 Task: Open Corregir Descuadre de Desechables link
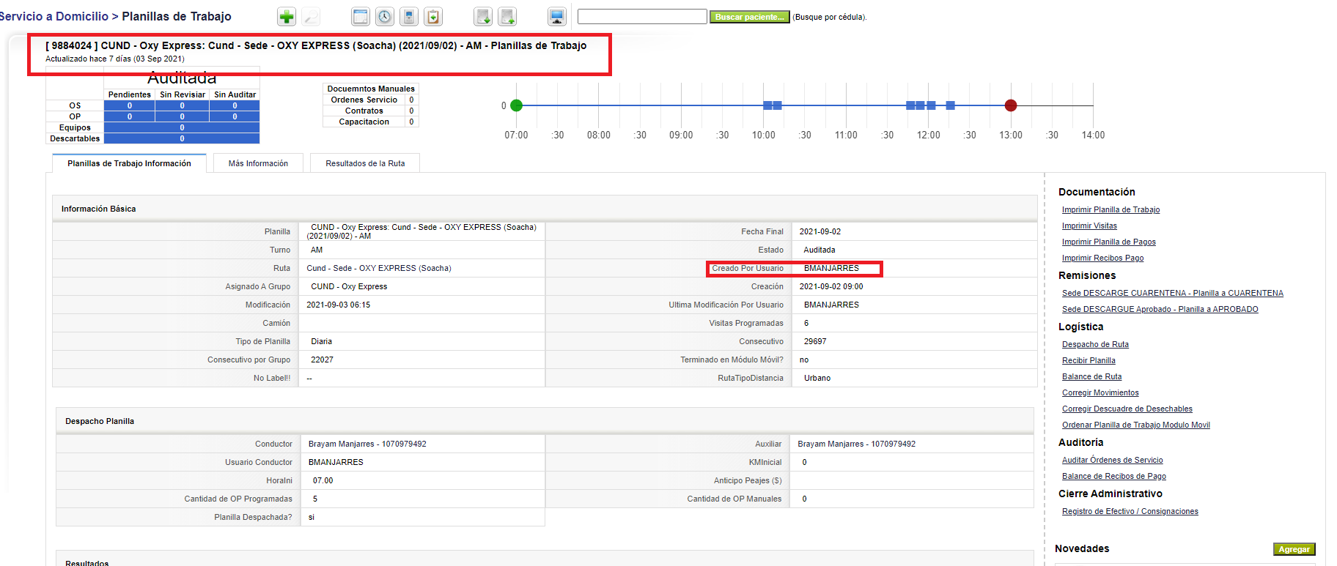(1127, 409)
